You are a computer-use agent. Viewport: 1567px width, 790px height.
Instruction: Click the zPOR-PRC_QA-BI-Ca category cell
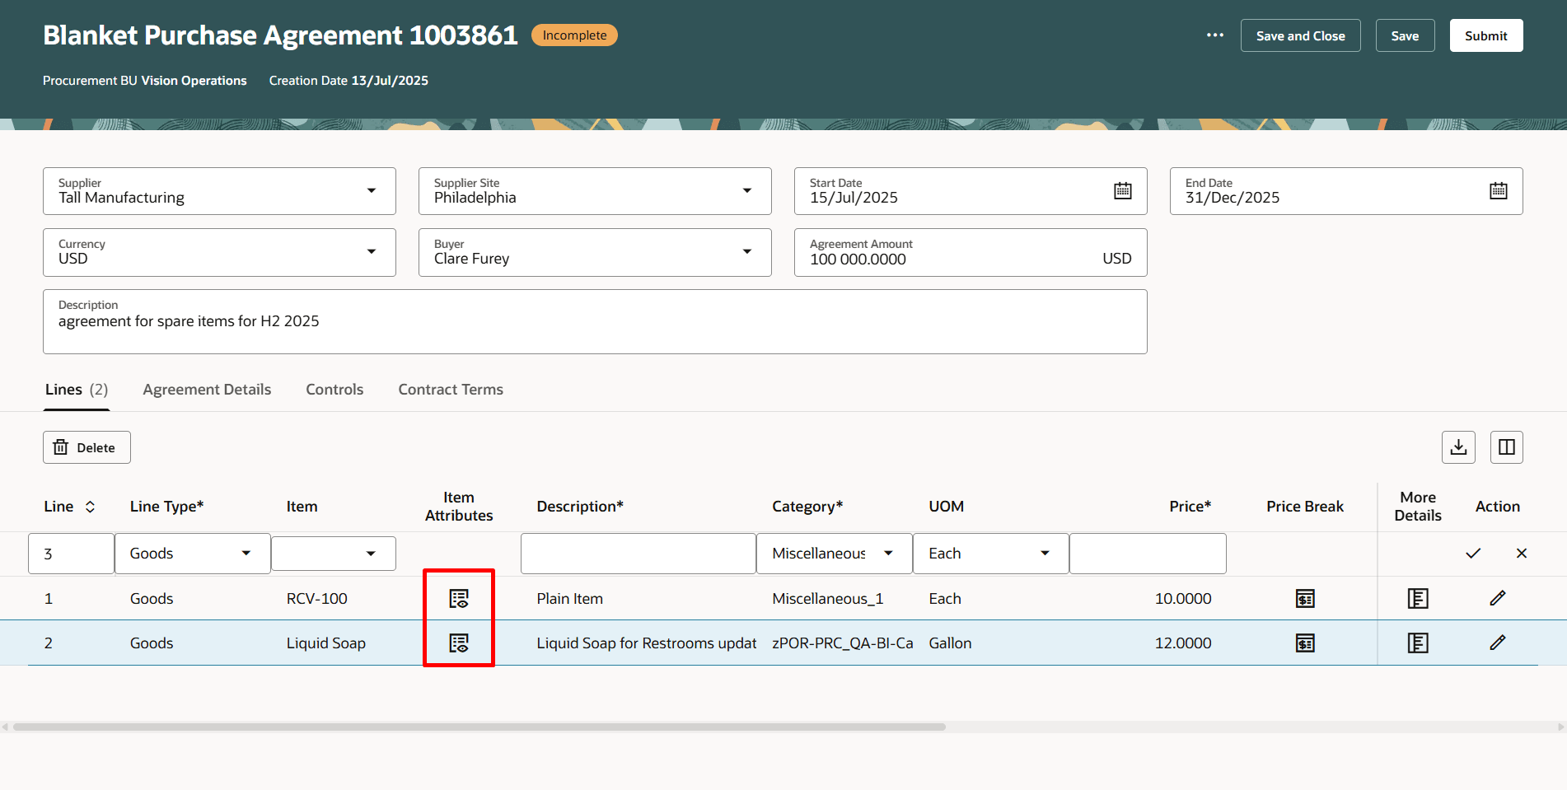pyautogui.click(x=843, y=643)
